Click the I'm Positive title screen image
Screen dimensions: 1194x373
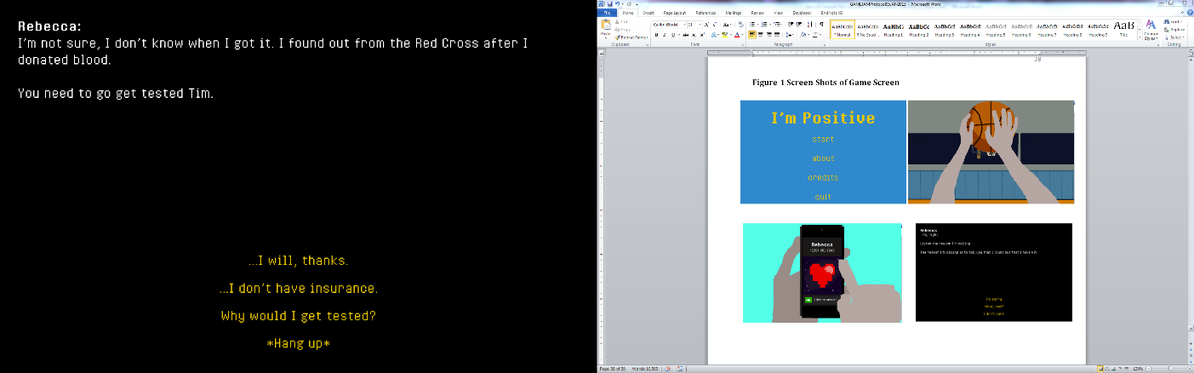[x=823, y=152]
